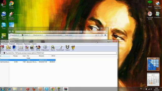Click the Открыть button in Explorer window

click(x=26, y=35)
